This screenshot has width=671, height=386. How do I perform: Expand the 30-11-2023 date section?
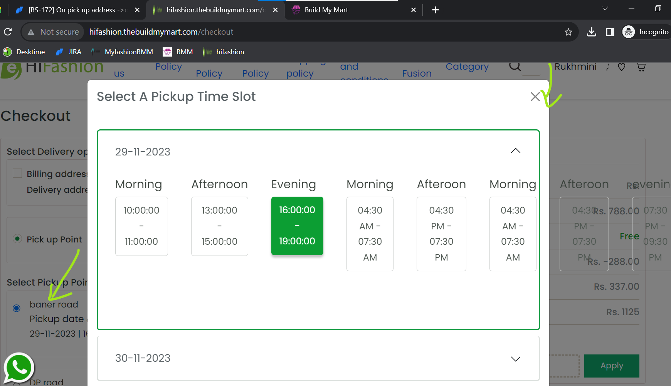click(515, 359)
